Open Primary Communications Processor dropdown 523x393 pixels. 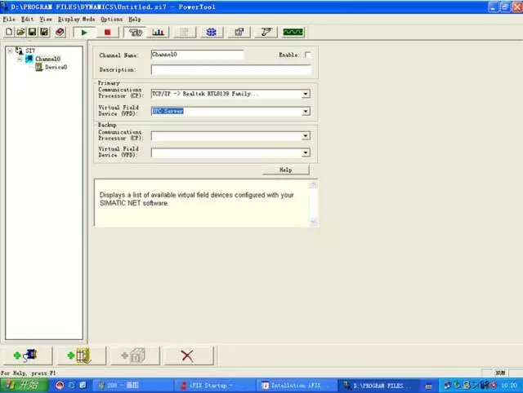306,94
